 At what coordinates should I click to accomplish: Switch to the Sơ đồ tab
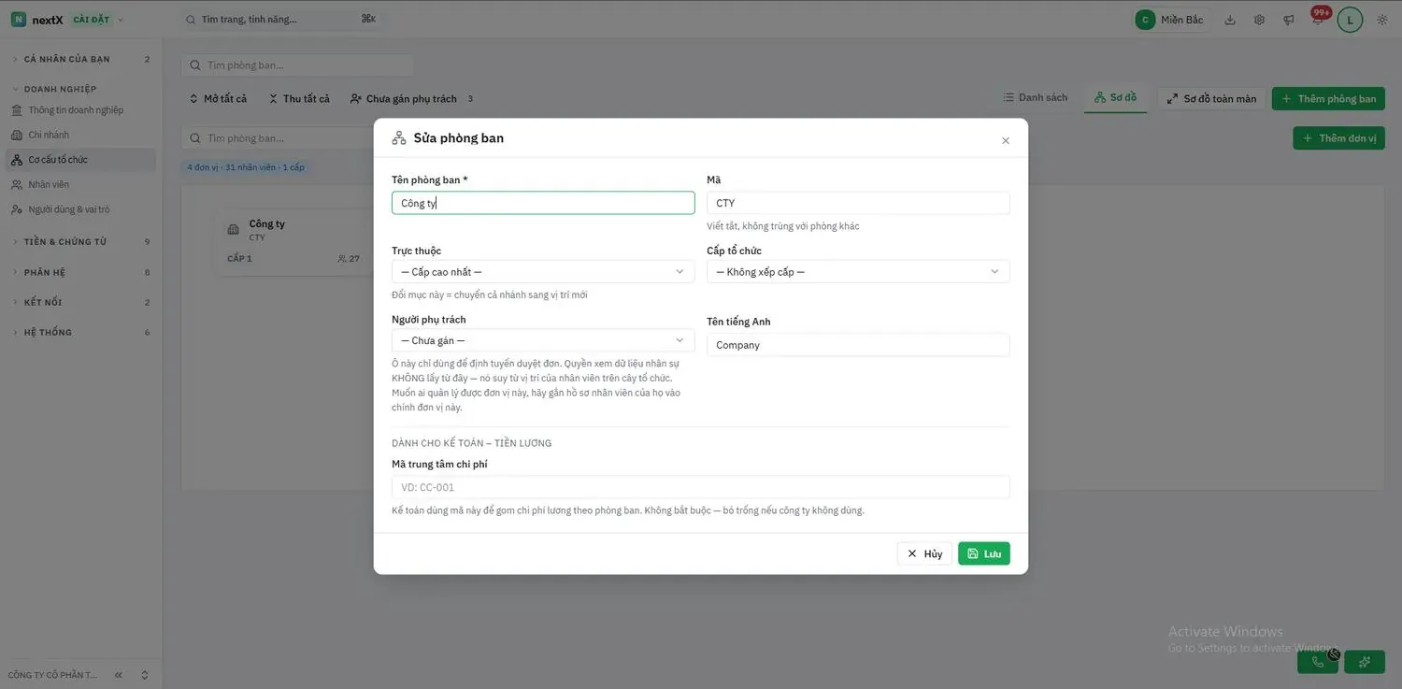pyautogui.click(x=1116, y=97)
